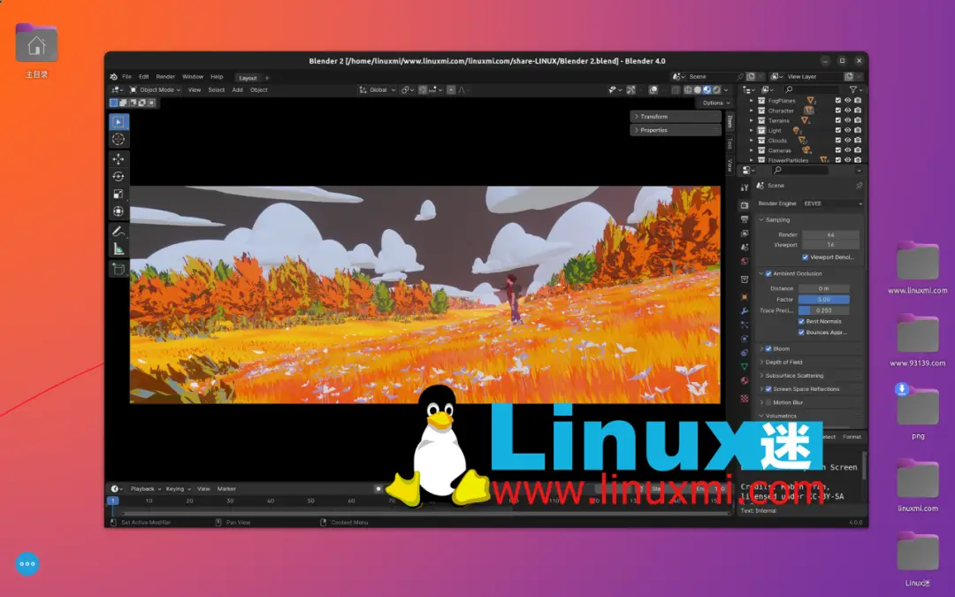Open the File menu
This screenshot has height=597, width=955.
click(x=126, y=77)
